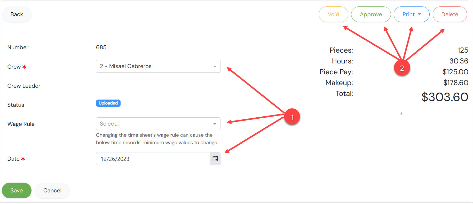Click the red asterisk next to Crew

point(24,67)
